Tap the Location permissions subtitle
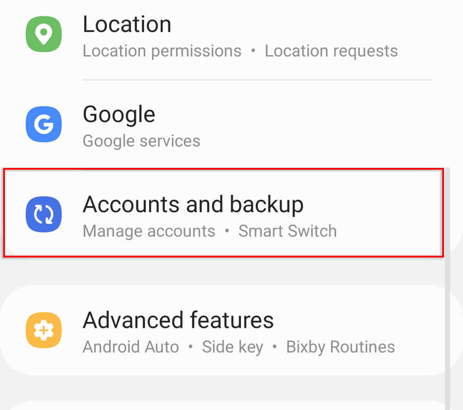This screenshot has height=410, width=463. [162, 51]
